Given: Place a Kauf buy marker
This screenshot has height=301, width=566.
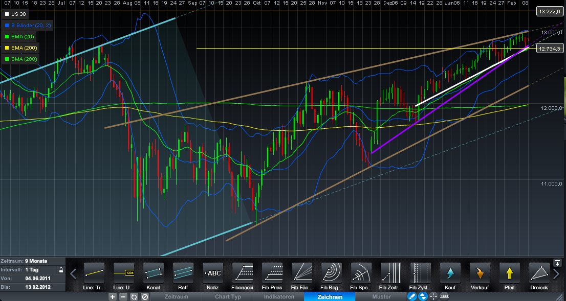Looking at the screenshot, I should tap(450, 273).
